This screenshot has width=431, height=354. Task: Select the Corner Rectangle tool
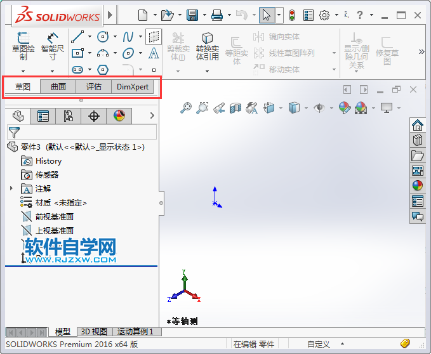pyautogui.click(x=77, y=53)
